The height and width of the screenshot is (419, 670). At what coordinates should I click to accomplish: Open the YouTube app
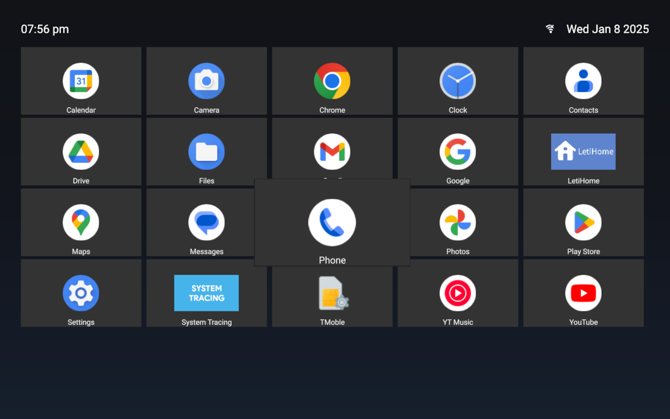(583, 293)
